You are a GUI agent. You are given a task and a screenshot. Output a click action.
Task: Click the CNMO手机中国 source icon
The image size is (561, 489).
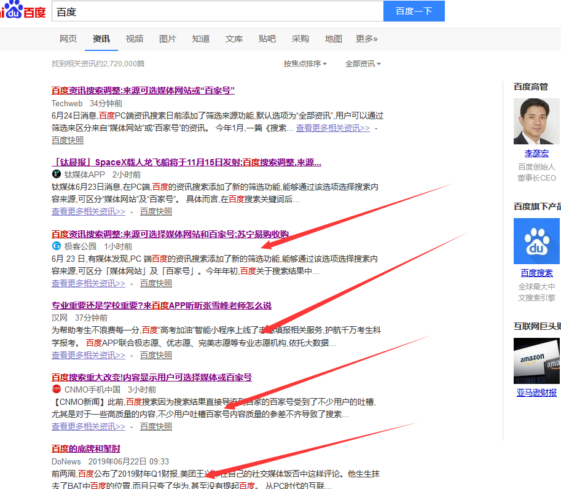tap(57, 389)
